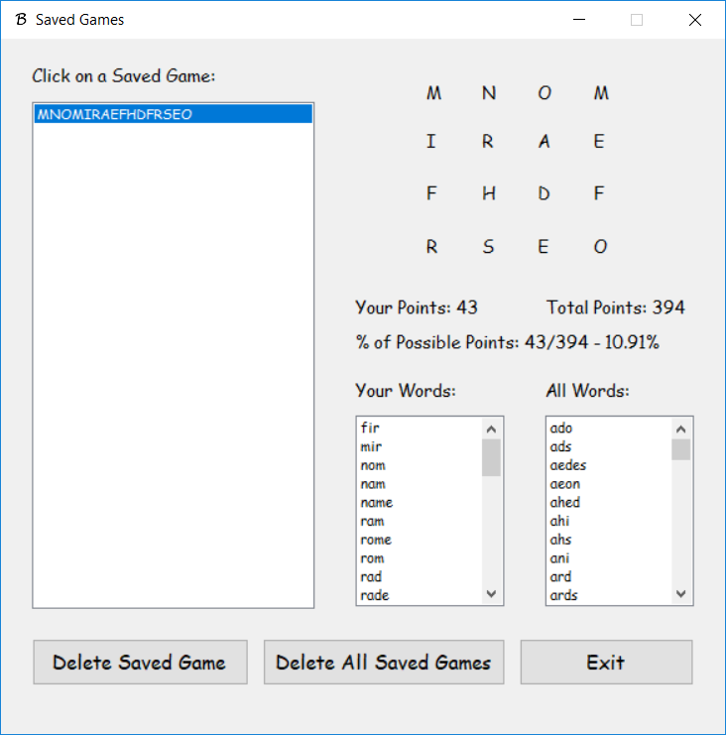Select 'ards' in All Words list

click(x=564, y=596)
